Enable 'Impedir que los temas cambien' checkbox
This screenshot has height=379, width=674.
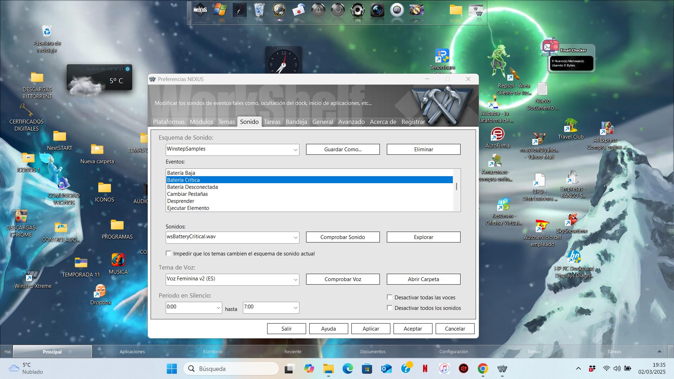coord(169,253)
